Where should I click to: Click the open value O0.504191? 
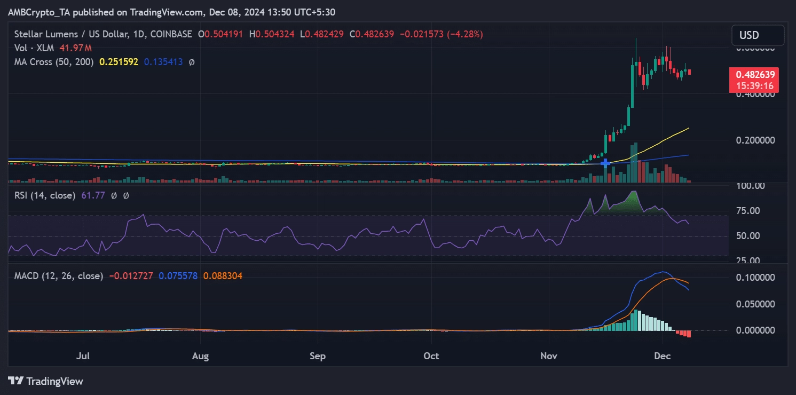220,34
